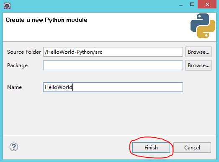Click Finish to create the module
The height and width of the screenshot is (162, 219).
point(151,148)
